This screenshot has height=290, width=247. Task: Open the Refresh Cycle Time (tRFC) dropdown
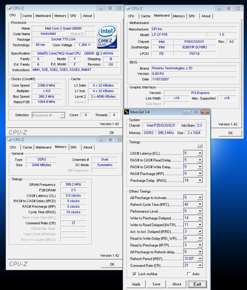click(x=200, y=204)
